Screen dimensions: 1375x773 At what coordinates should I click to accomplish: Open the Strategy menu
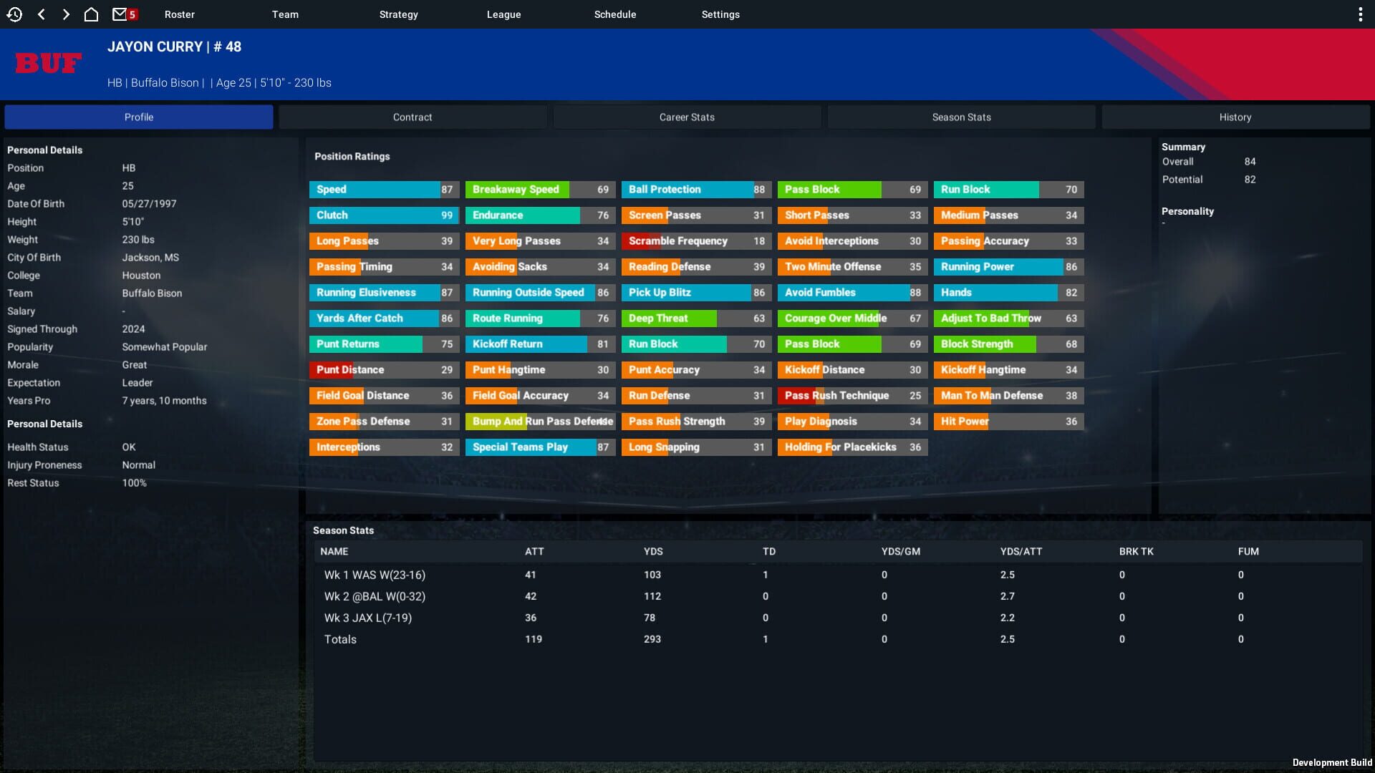pos(398,14)
